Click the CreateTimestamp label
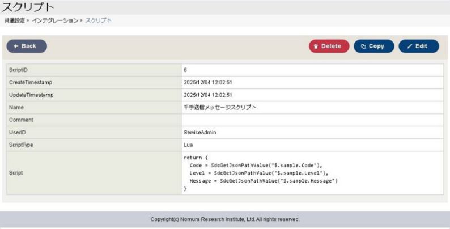 [31, 82]
